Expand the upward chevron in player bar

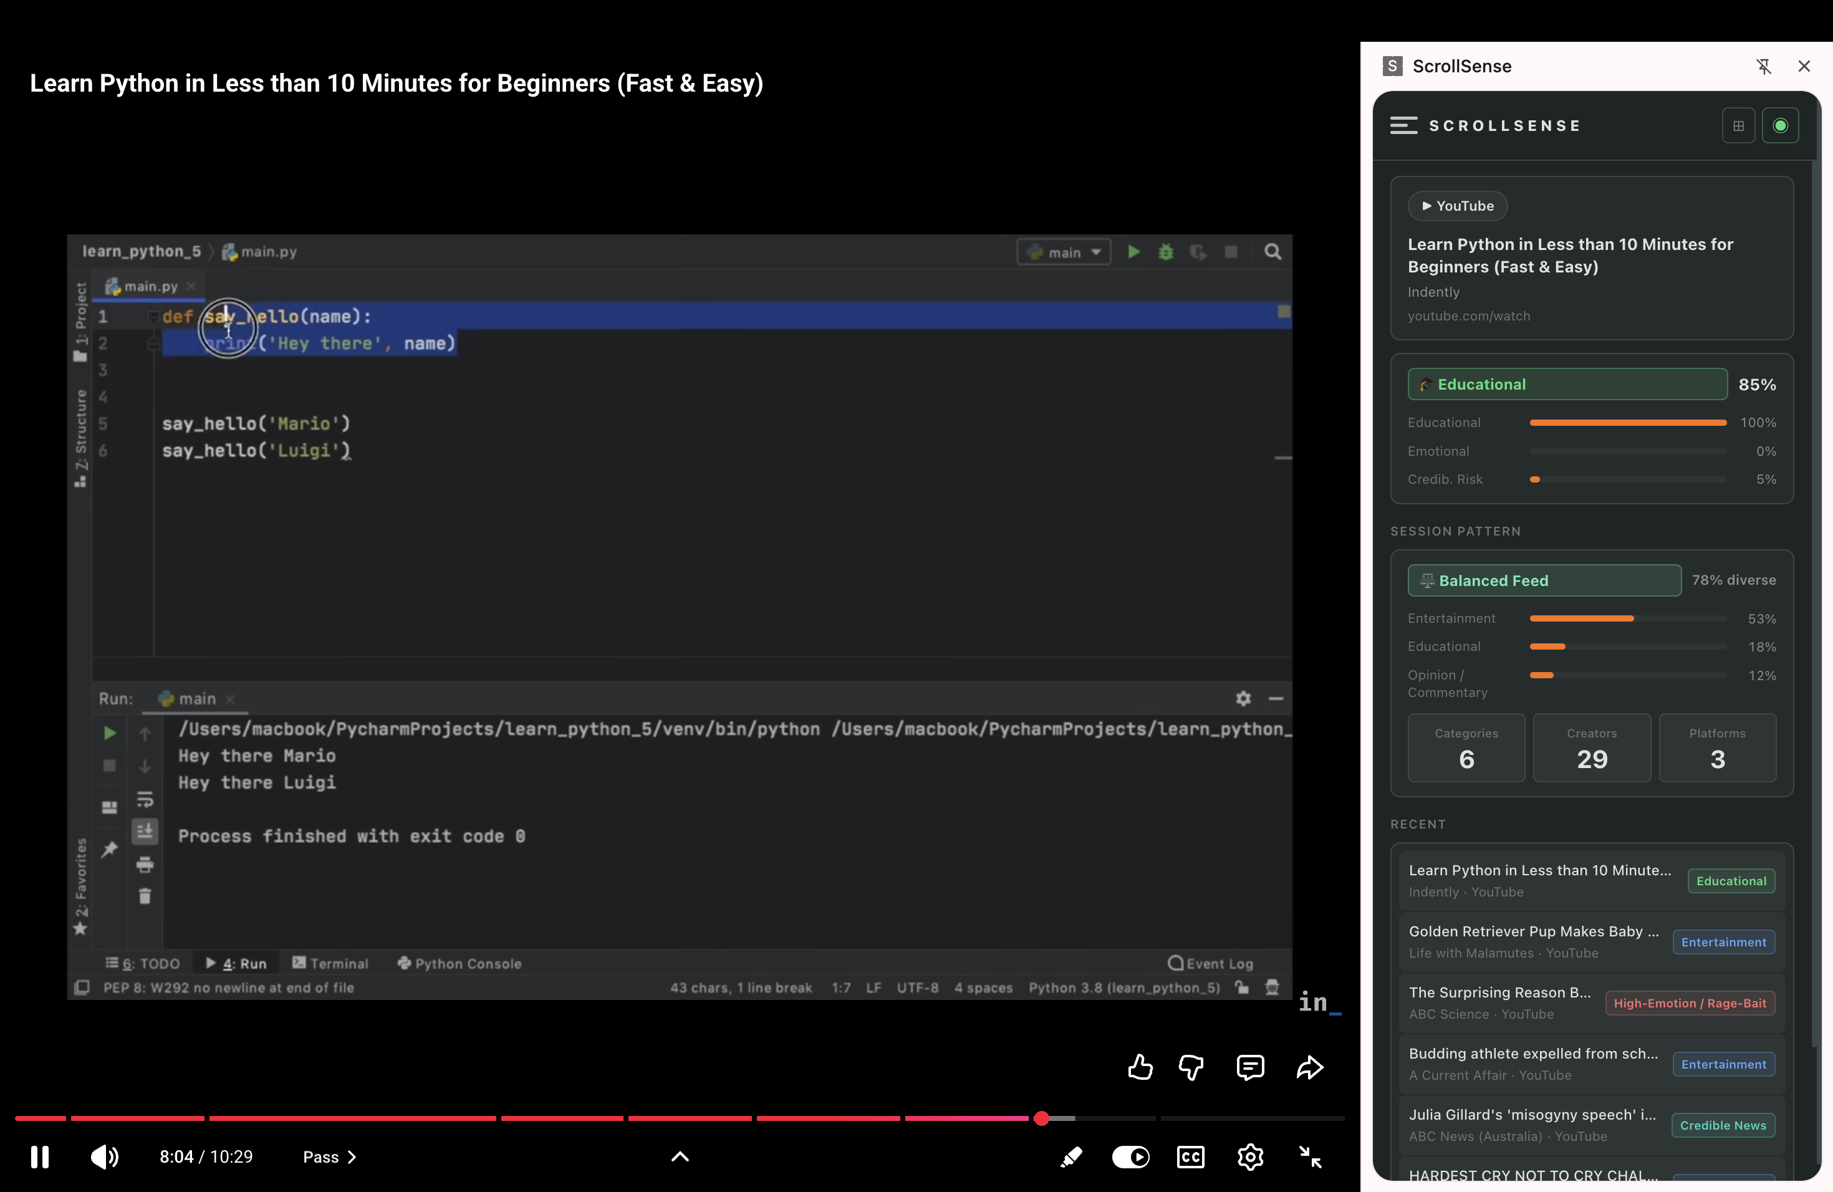(x=680, y=1156)
